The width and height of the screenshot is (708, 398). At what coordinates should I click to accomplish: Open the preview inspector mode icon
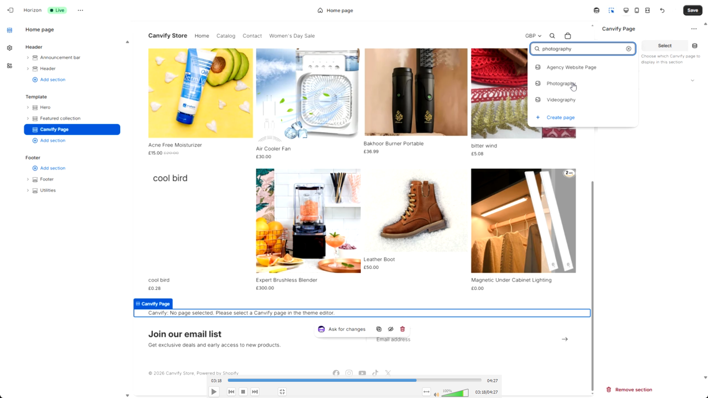[x=611, y=10]
